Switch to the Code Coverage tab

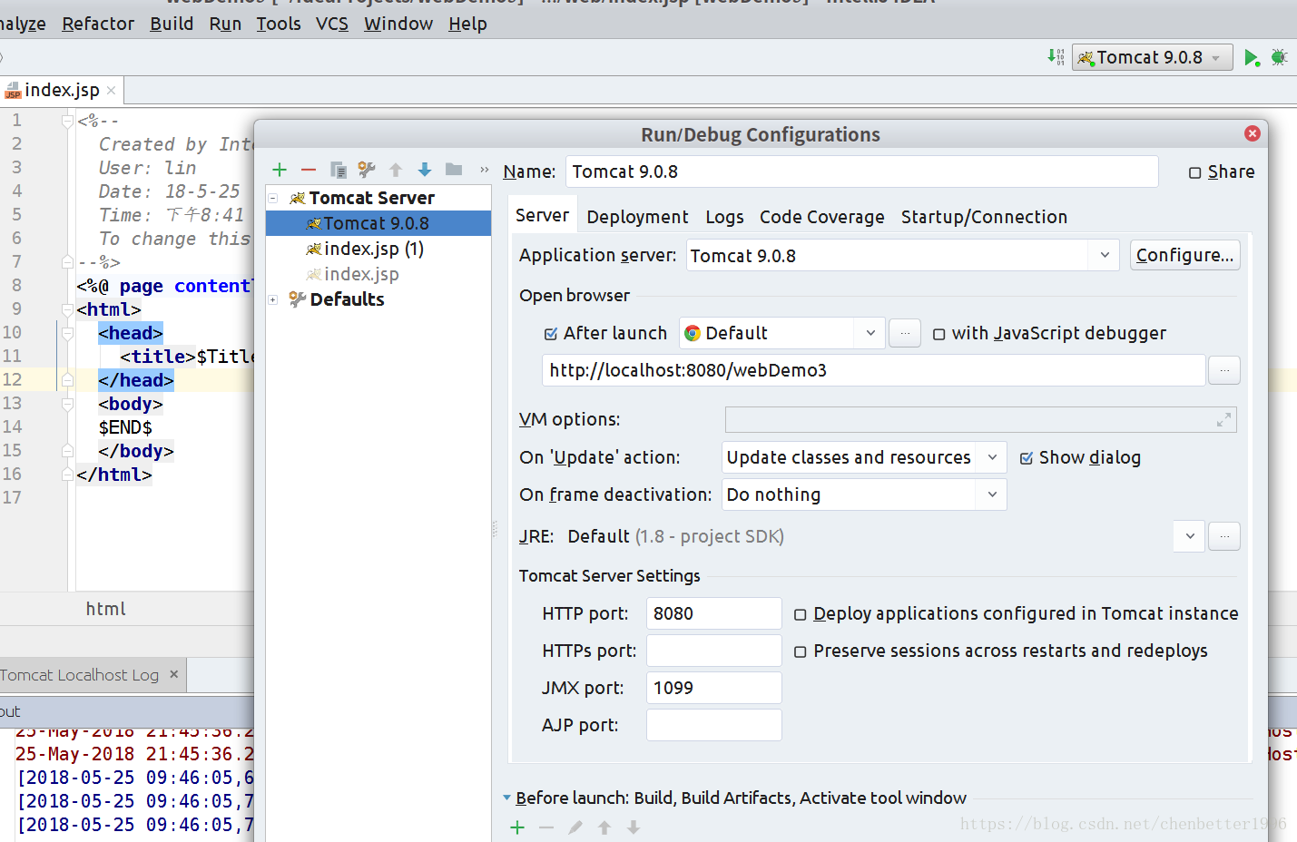(821, 217)
